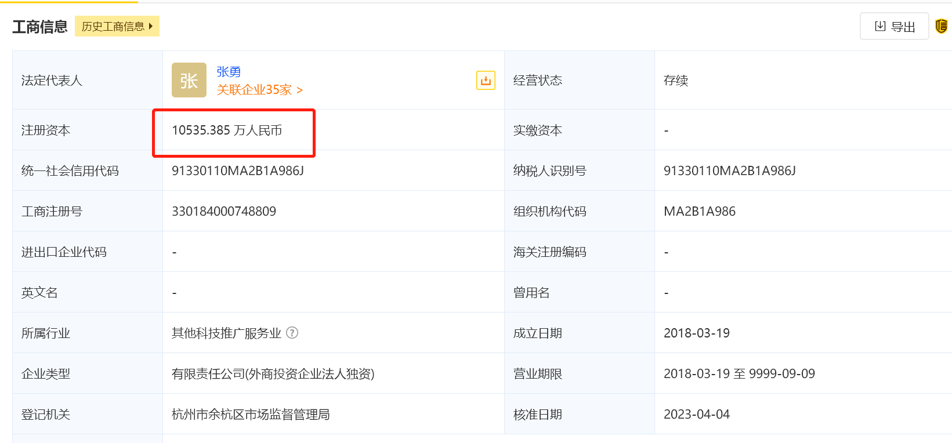This screenshot has height=443, width=952.
Task: Click the 核准日期 label
Action: click(538, 415)
